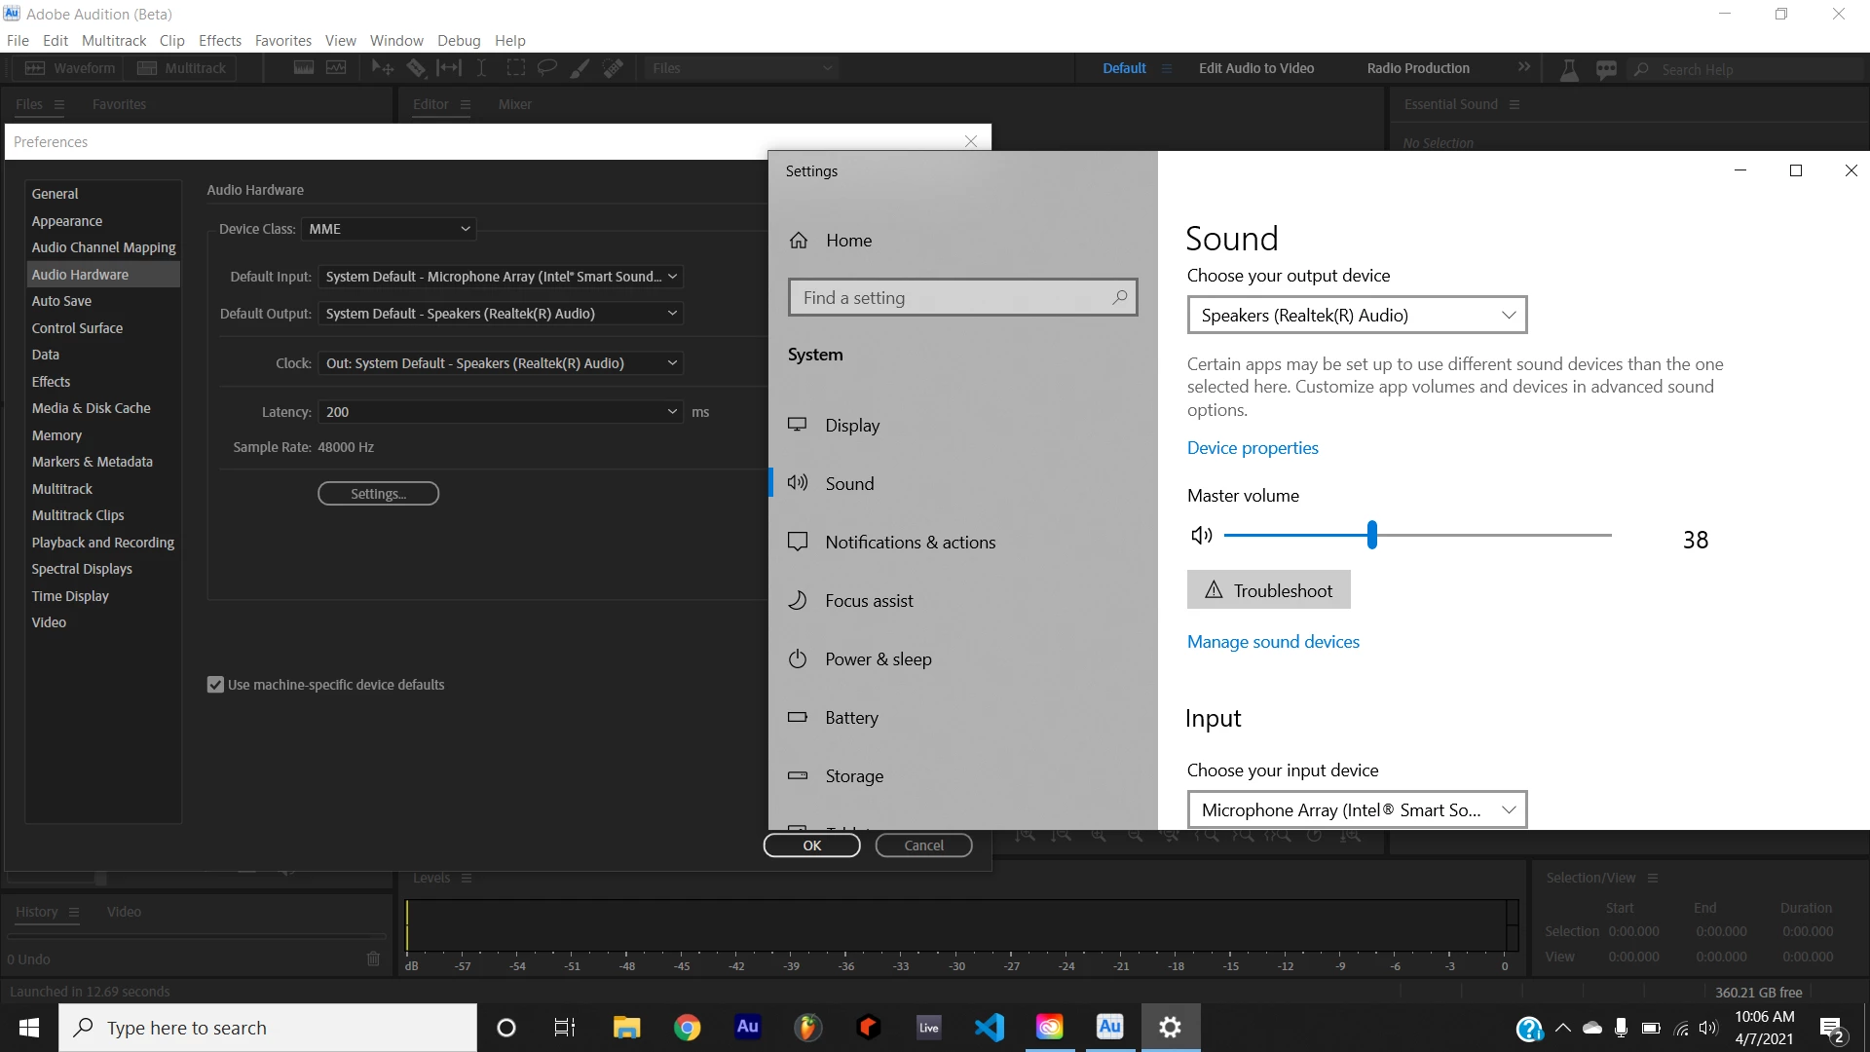Viewport: 1870px width, 1052px height.
Task: Click the Home icon in Settings
Action: pyautogui.click(x=799, y=241)
